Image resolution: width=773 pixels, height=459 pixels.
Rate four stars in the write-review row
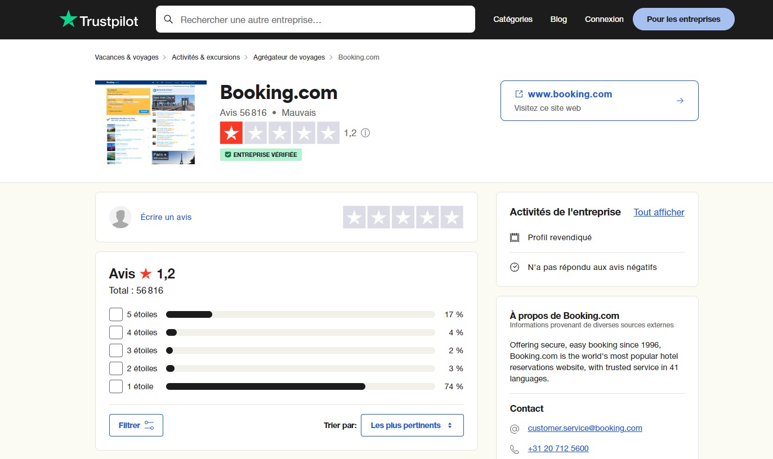427,217
